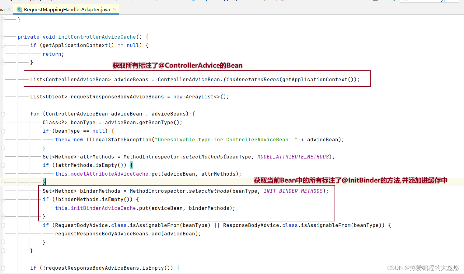Click MethodIntrospector in the attrMethods line

pyautogui.click(x=152, y=157)
